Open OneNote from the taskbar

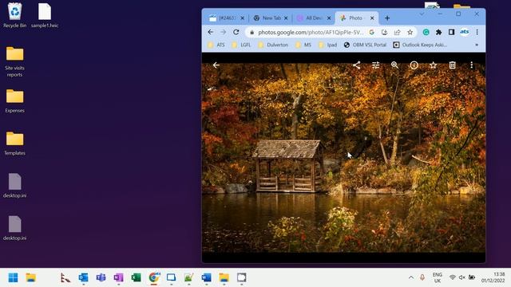pyautogui.click(x=119, y=277)
